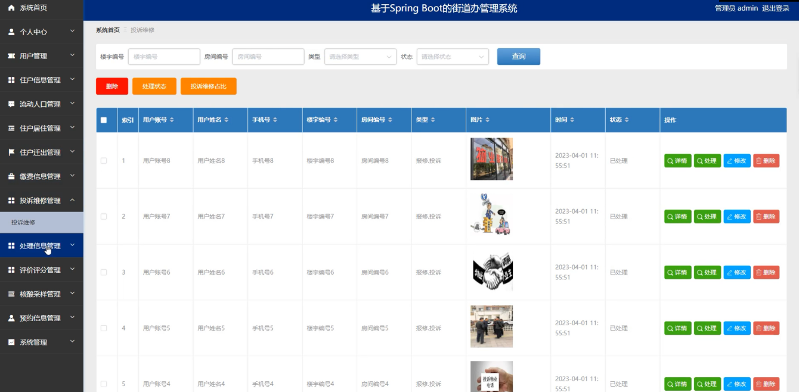Sort by 手机号 column arrows
Screen dimensions: 799x392
(x=275, y=120)
